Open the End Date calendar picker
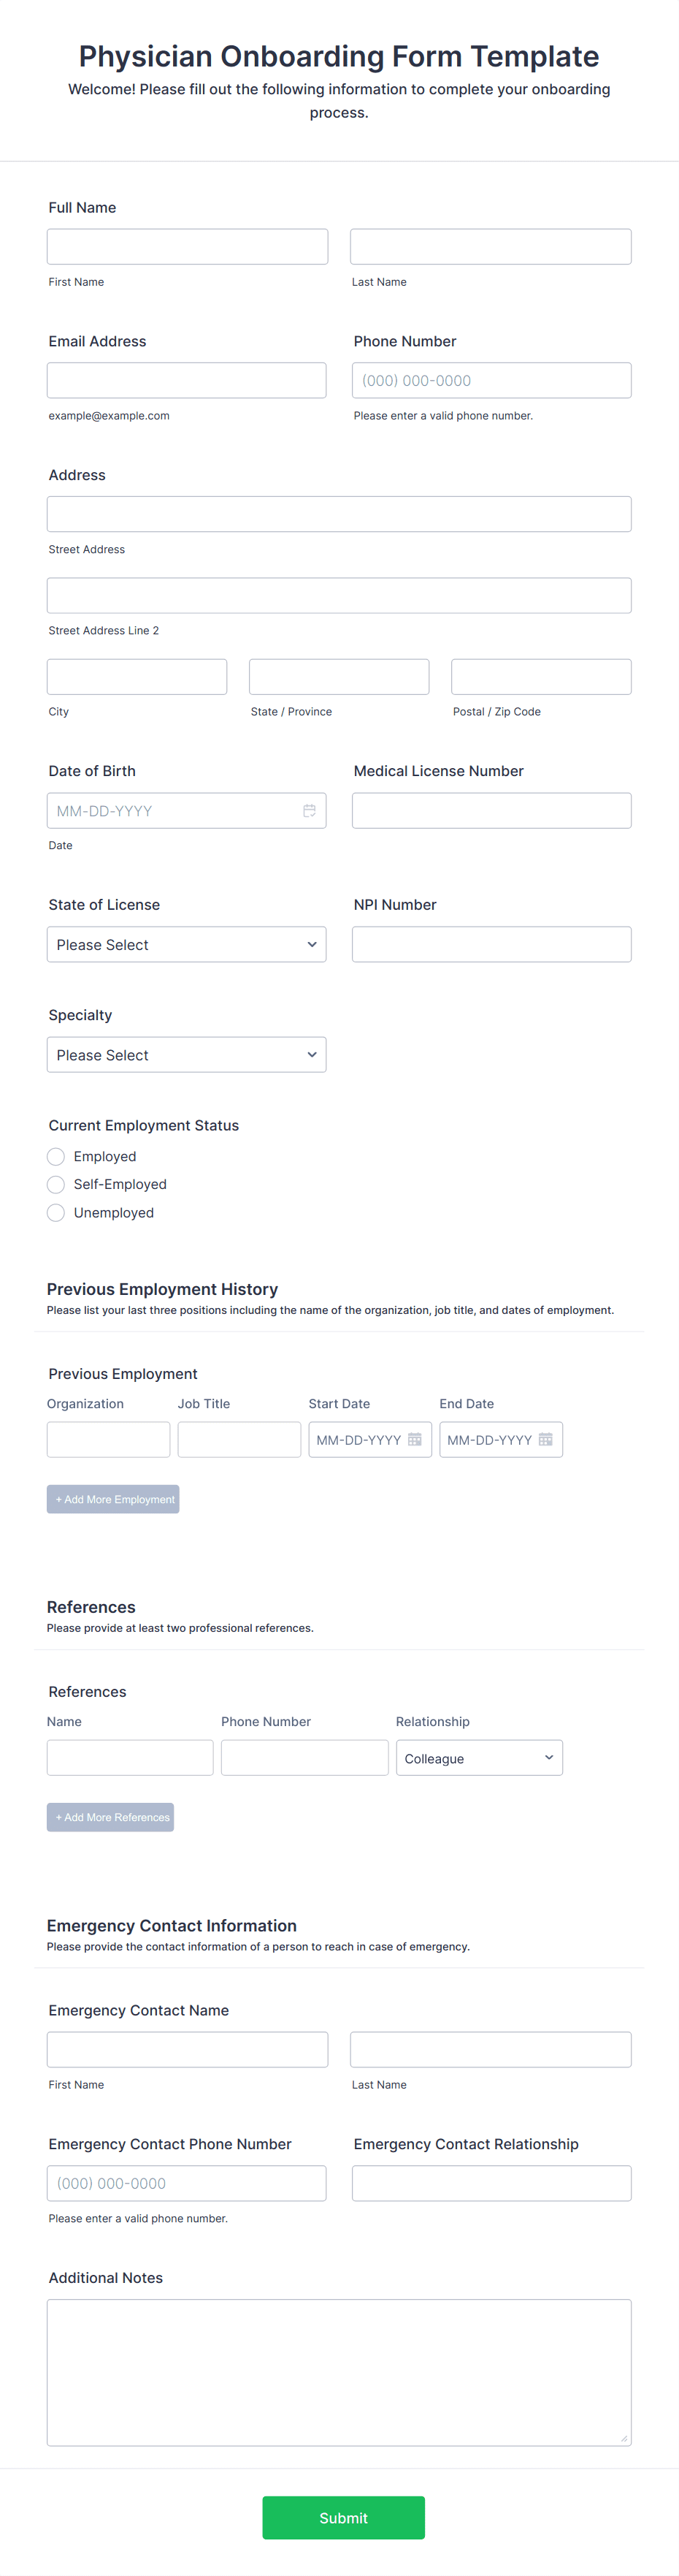The width and height of the screenshot is (679, 2576). (545, 1439)
